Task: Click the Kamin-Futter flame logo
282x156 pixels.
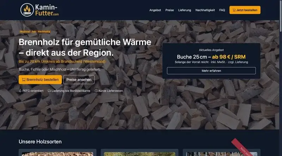Action: pos(27,10)
